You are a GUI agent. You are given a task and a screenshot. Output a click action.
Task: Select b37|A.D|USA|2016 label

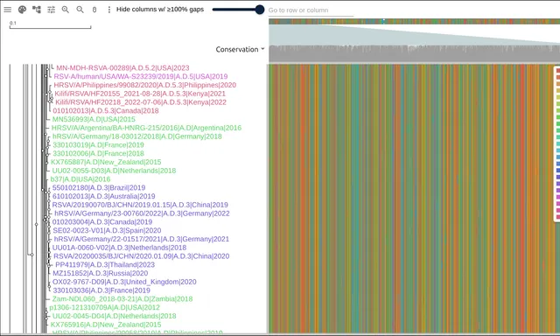click(x=80, y=179)
